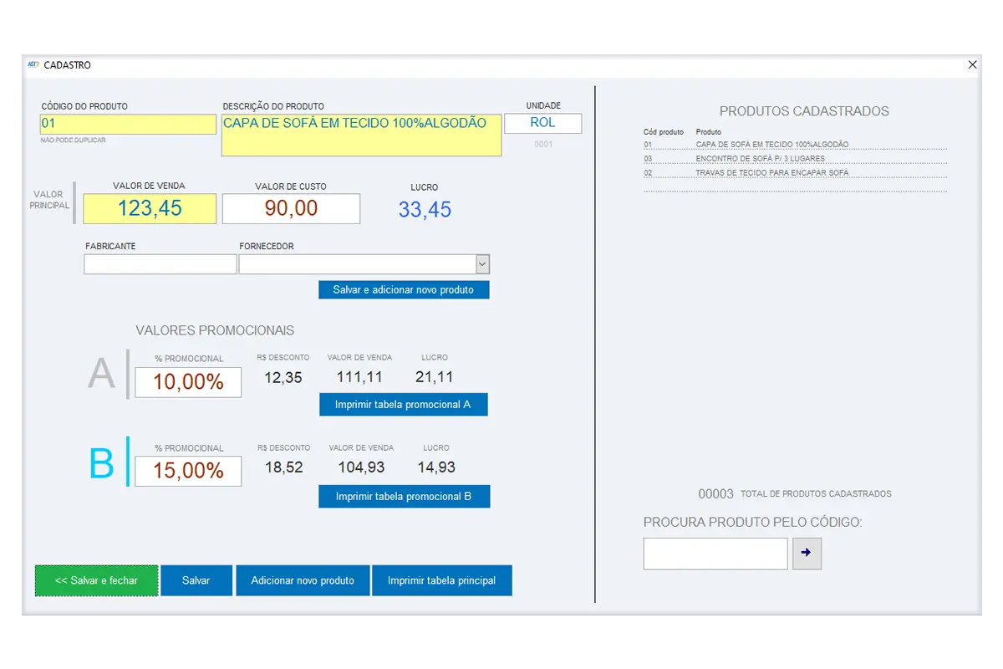Click promo A sale value 111,11
Image resolution: width=1003 pixels, height=669 pixels.
359,378
